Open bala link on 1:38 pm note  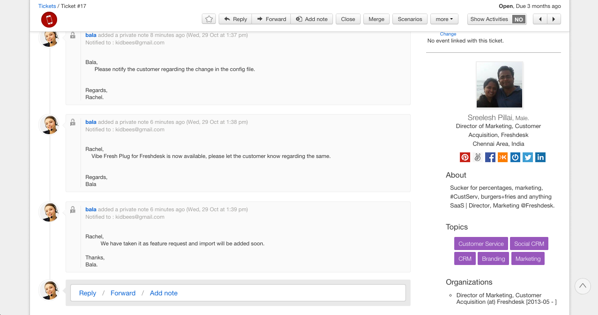(x=91, y=122)
